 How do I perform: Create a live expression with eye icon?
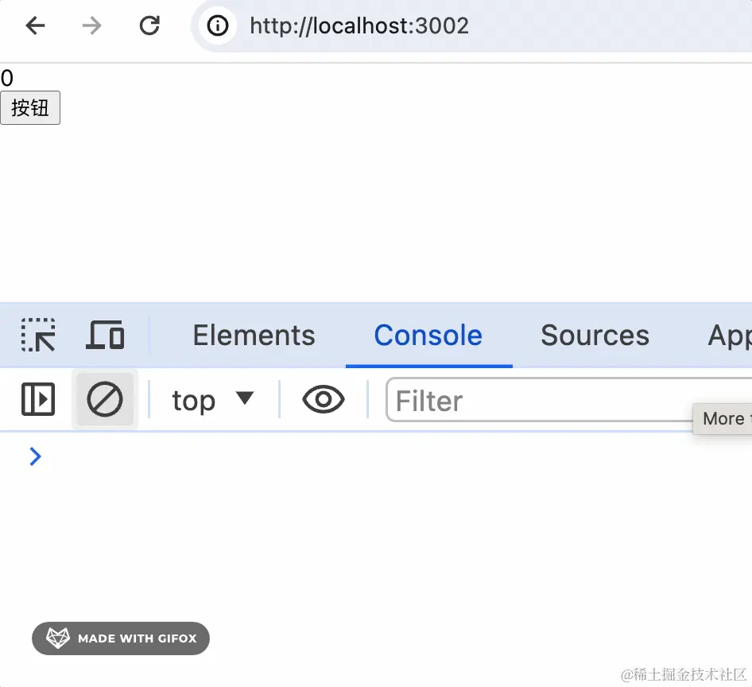324,399
